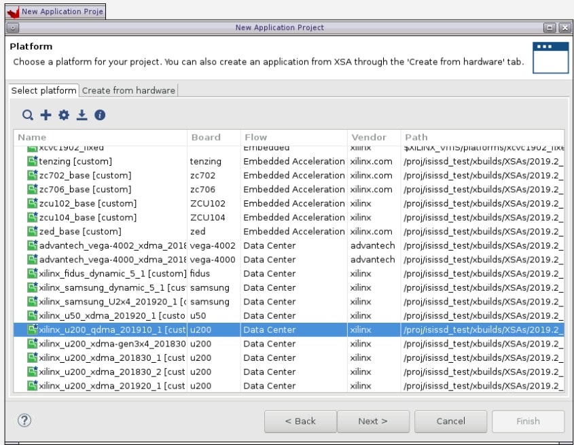
Task: Click the zed board cell
Action: (198, 232)
